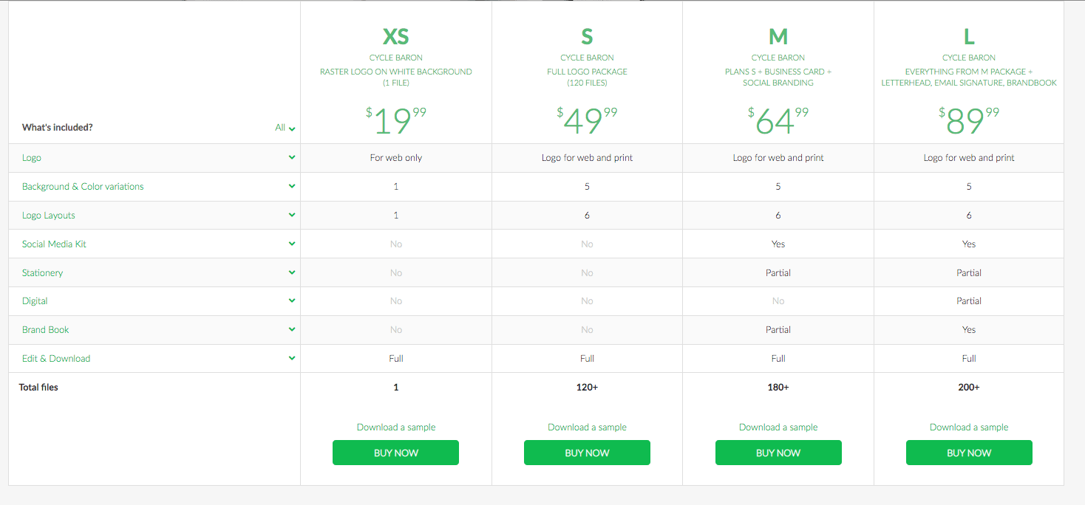Open the All dropdown in header

pos(285,128)
